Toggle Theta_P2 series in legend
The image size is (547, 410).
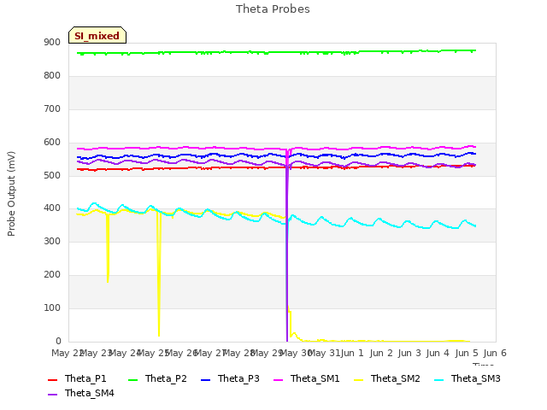pyautogui.click(x=157, y=378)
